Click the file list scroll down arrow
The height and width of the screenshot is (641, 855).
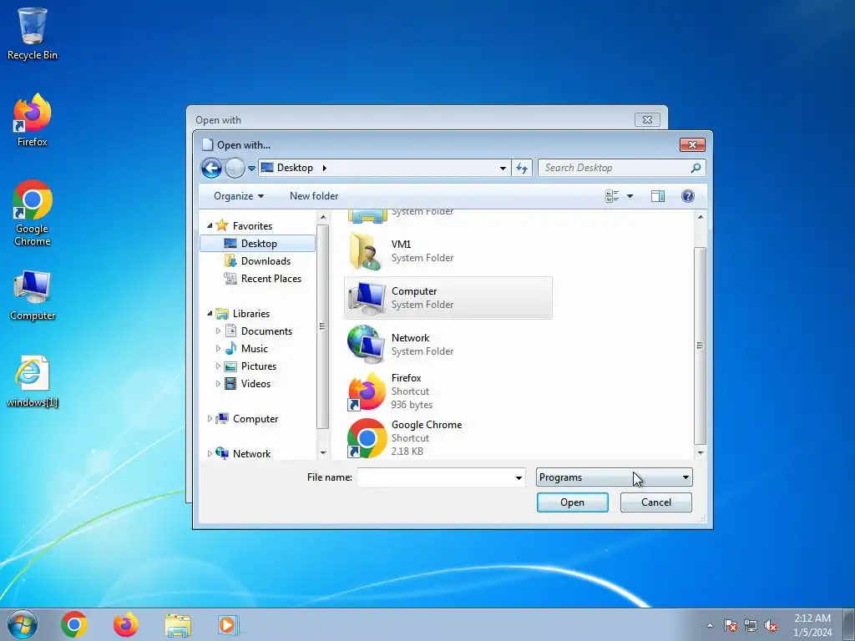[x=701, y=453]
